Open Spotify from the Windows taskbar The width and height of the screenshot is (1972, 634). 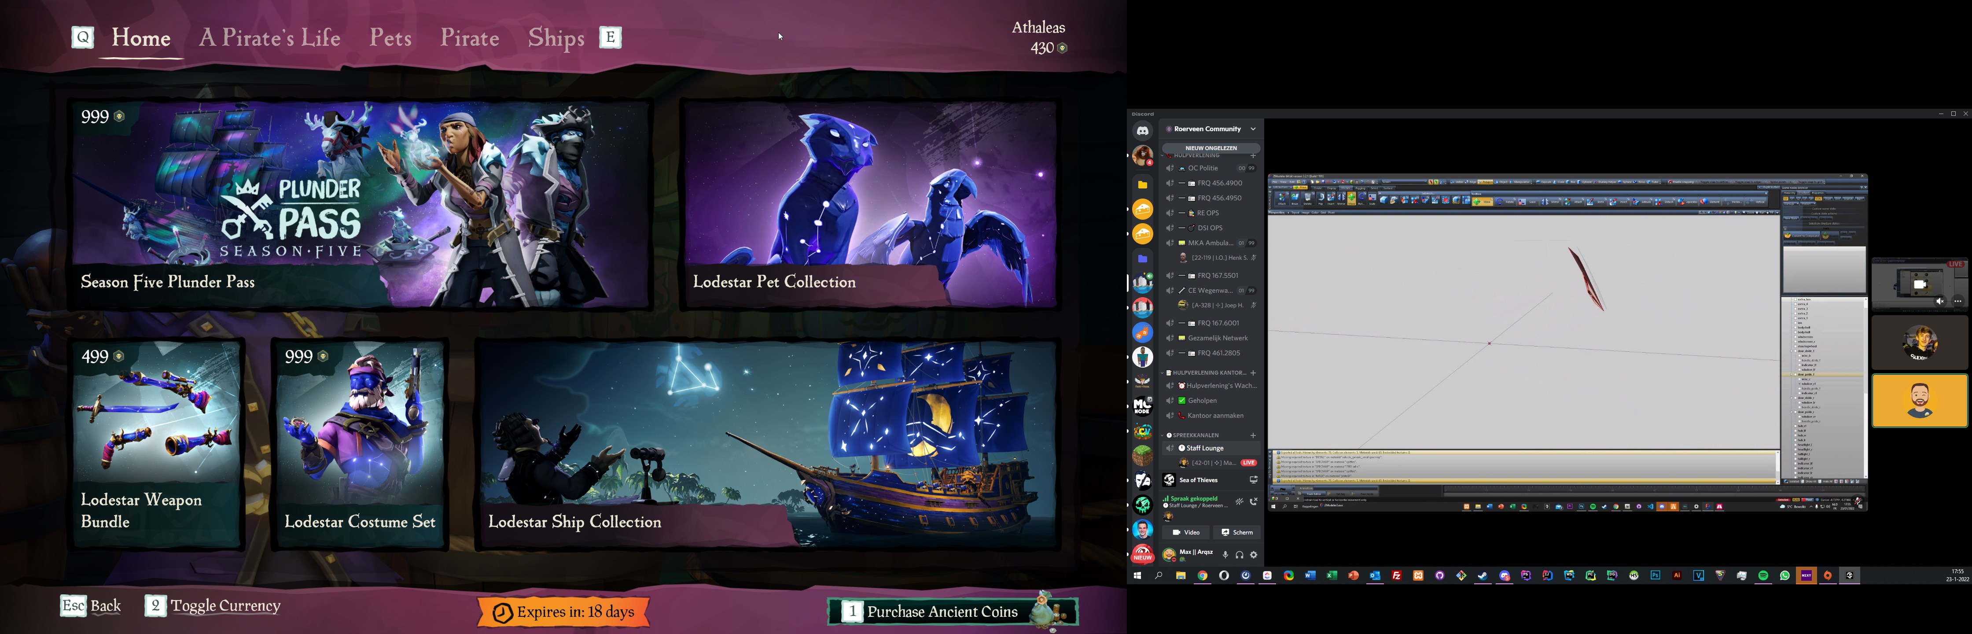(1763, 576)
